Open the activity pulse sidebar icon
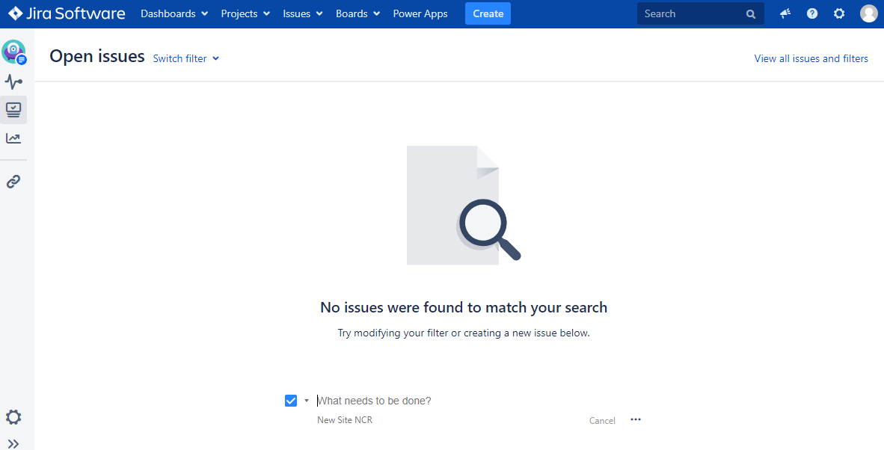 13,82
